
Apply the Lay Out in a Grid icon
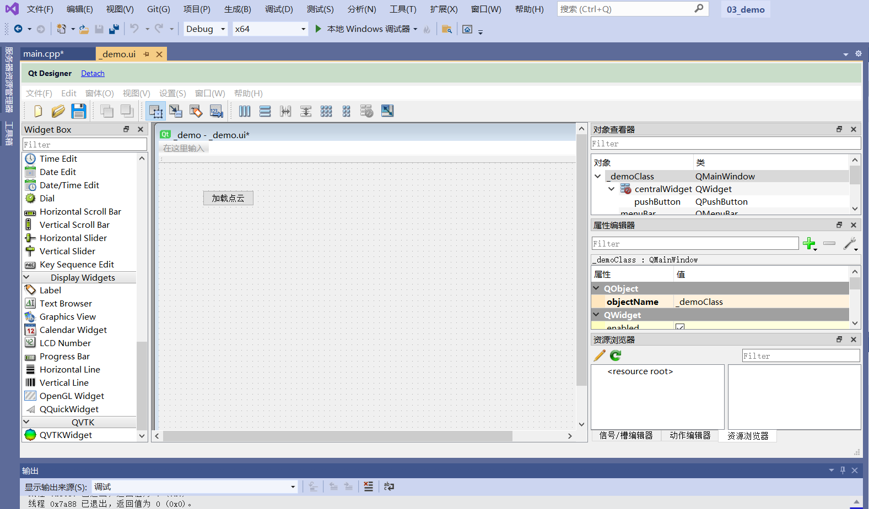pos(326,111)
